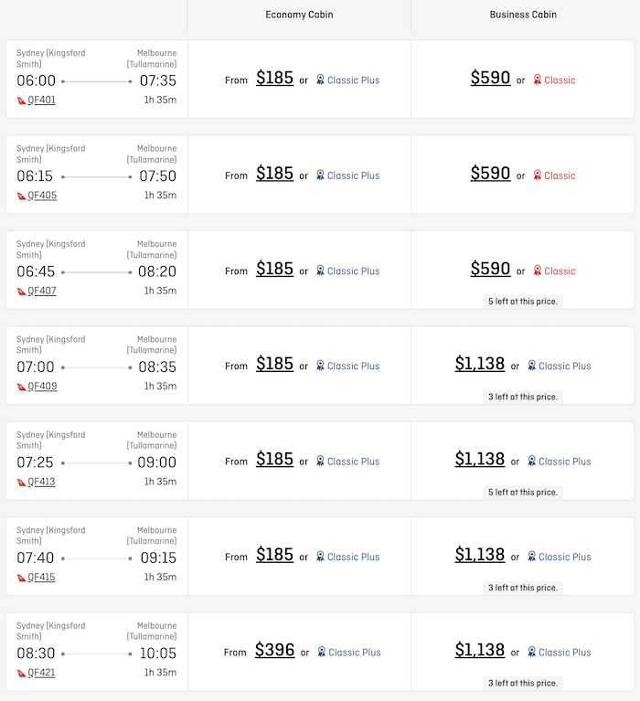Viewport: 640px width, 701px height.
Task: Choose the Classic reward option for QF405 Business
Action: [x=555, y=175]
